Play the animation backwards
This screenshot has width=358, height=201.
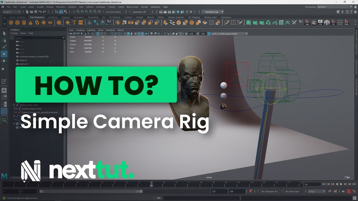(x=337, y=184)
